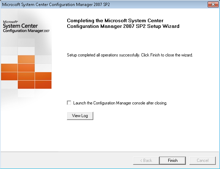Click the bottom-right dark orange tile
Viewport: 220px width, 169px height.
43,85
